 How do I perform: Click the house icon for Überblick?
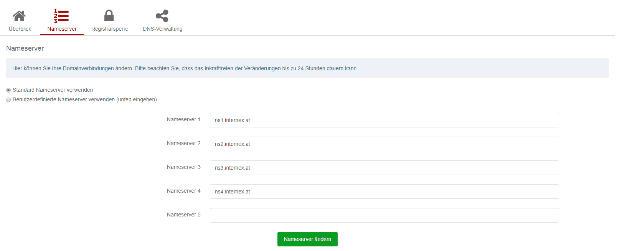coord(19,16)
